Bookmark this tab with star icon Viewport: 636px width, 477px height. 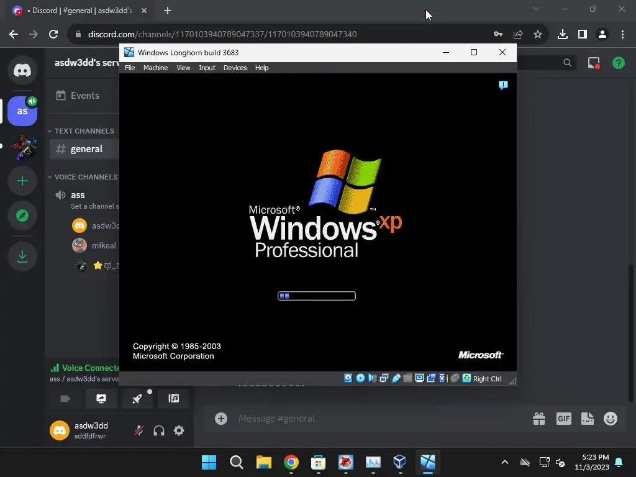point(538,35)
